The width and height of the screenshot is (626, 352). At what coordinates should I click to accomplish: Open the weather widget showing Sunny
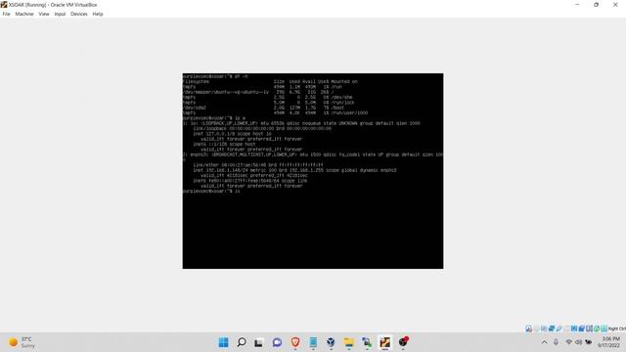[22, 342]
